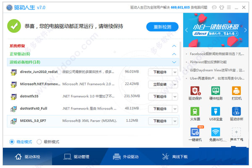Screen dimensions: 252x168
Task: Launch the USB宝盒 tool
Action: [215, 111]
